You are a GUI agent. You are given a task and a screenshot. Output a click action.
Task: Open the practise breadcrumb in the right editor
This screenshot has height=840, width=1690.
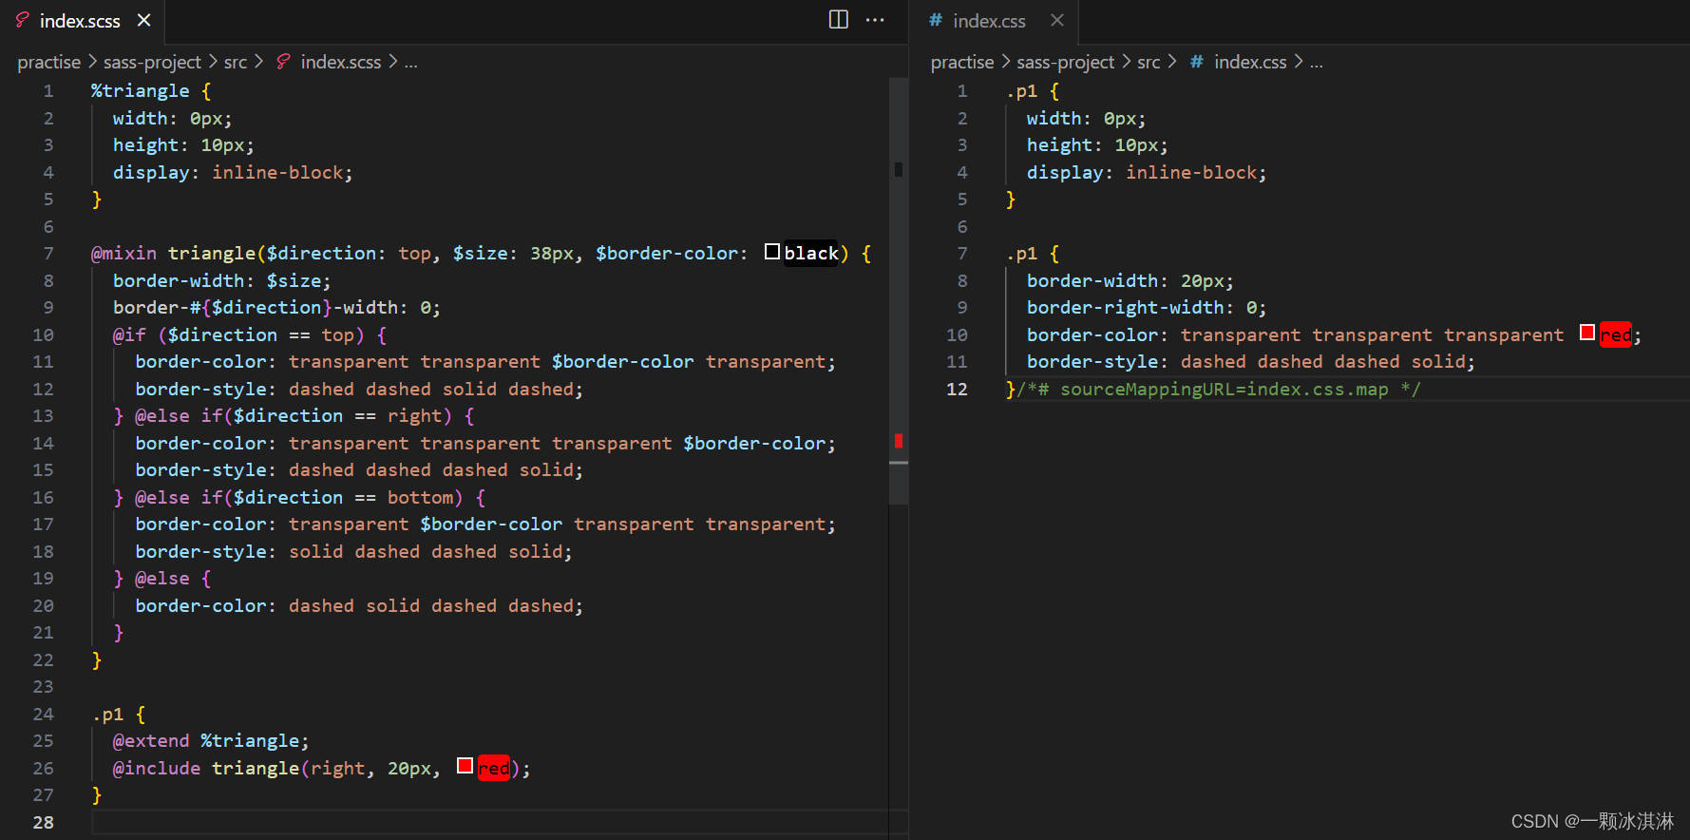tap(962, 62)
